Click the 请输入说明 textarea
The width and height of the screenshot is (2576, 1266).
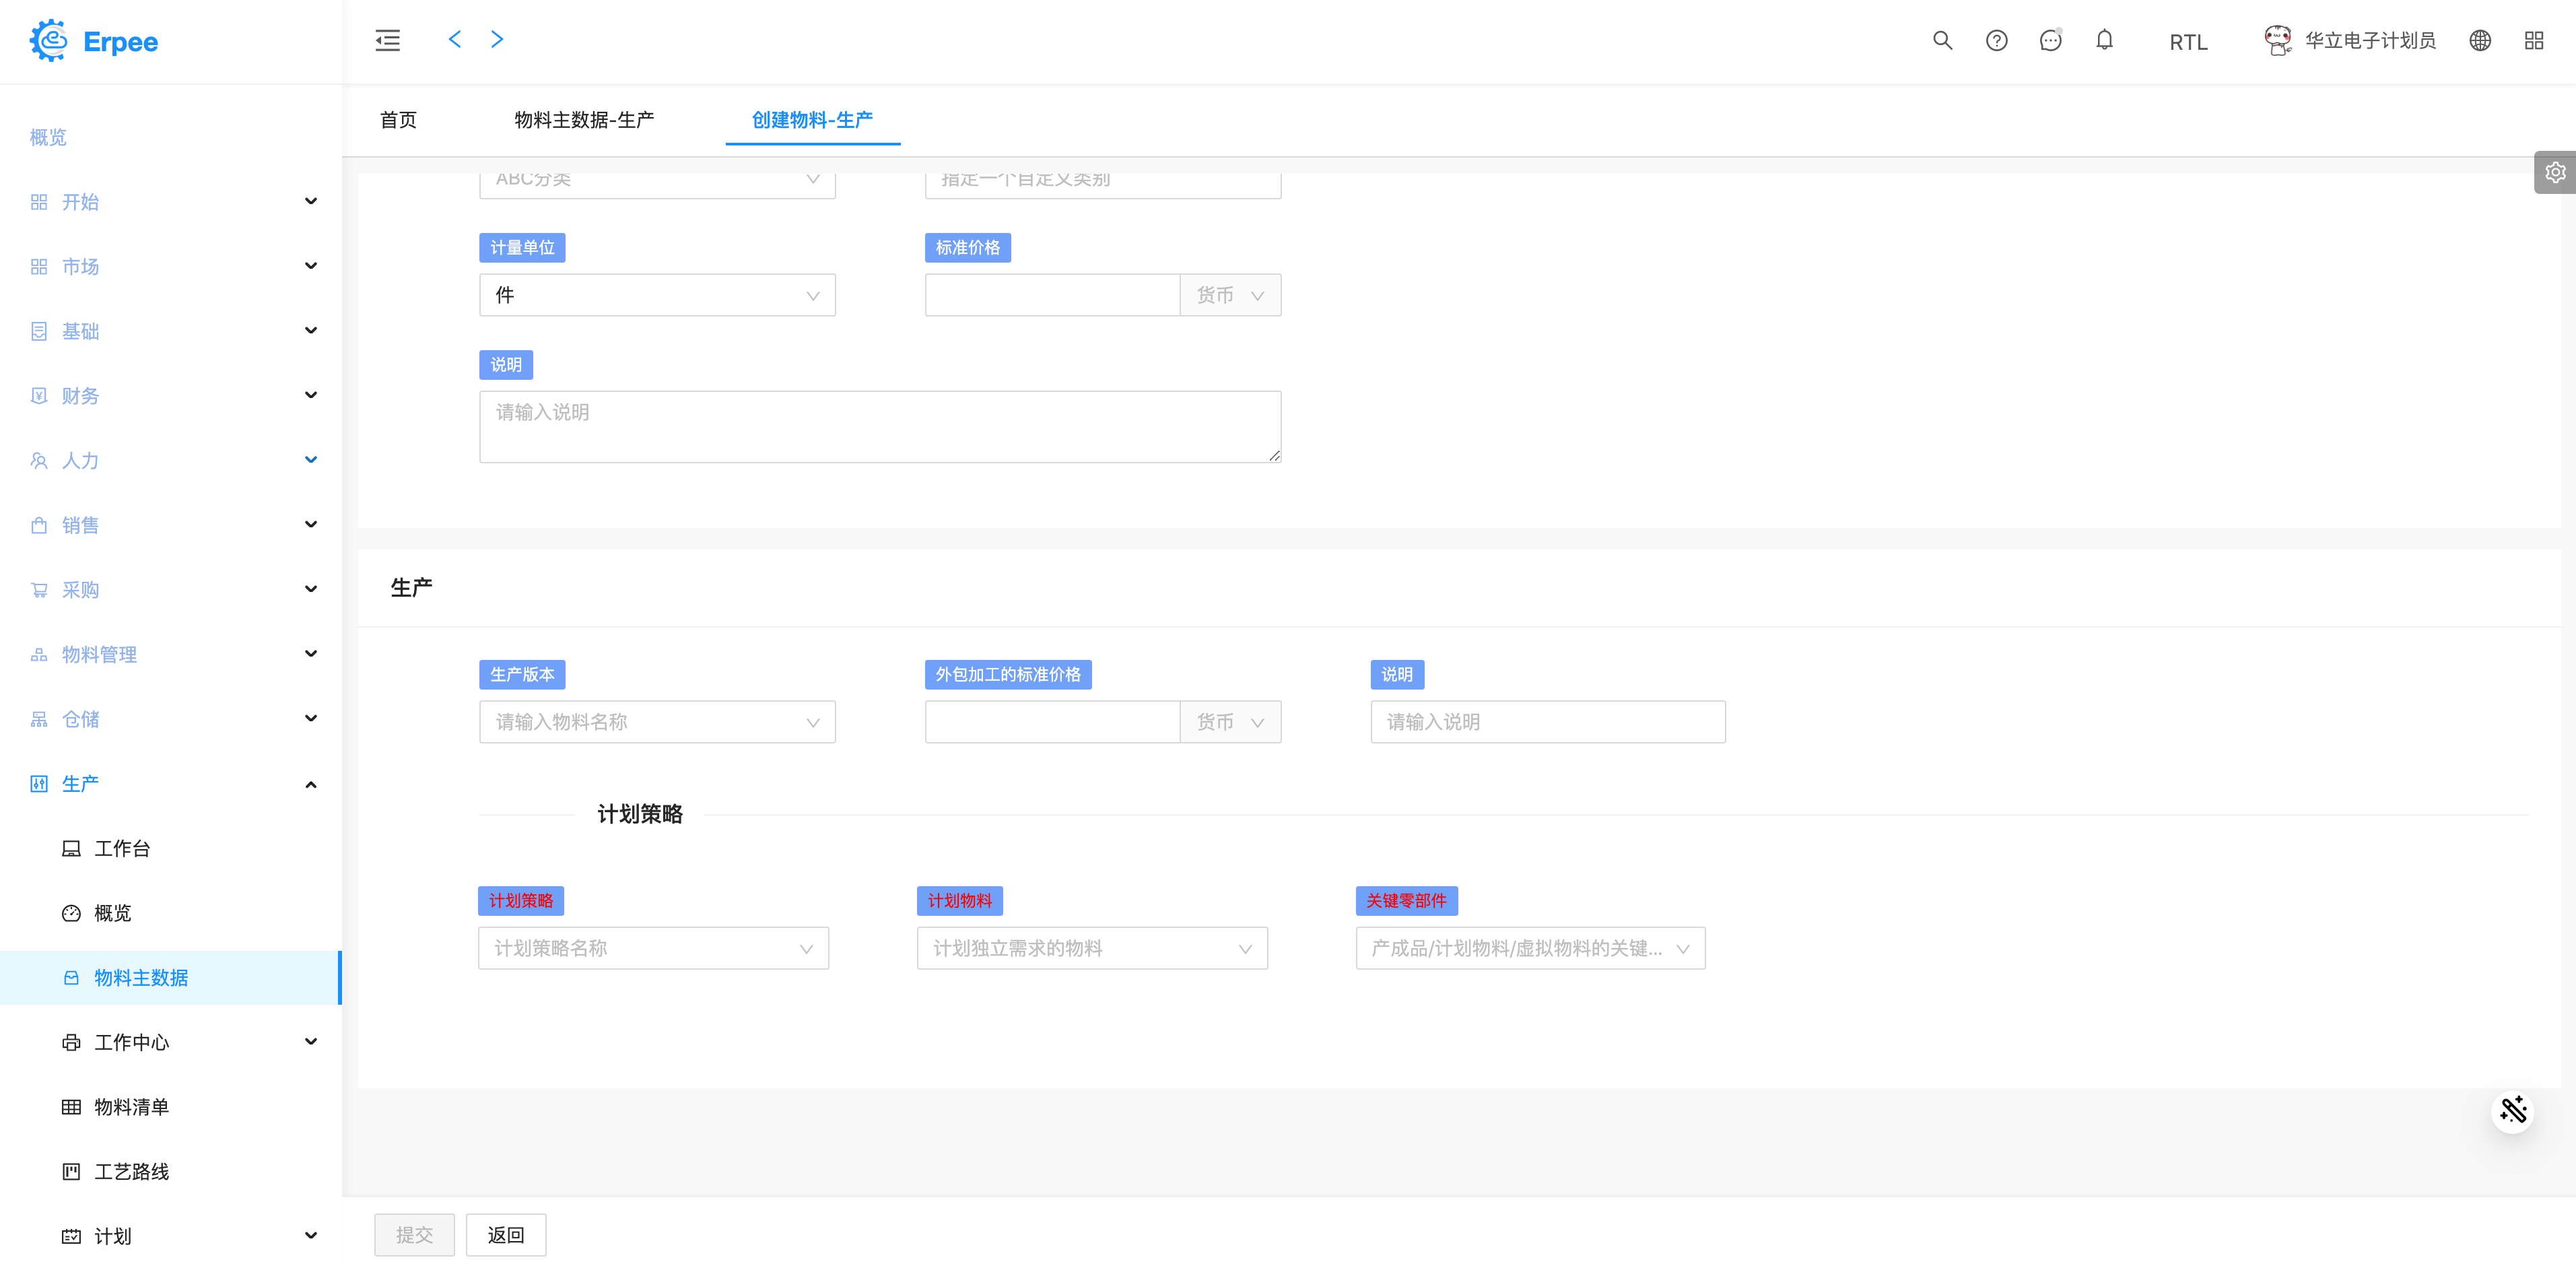pos(879,427)
